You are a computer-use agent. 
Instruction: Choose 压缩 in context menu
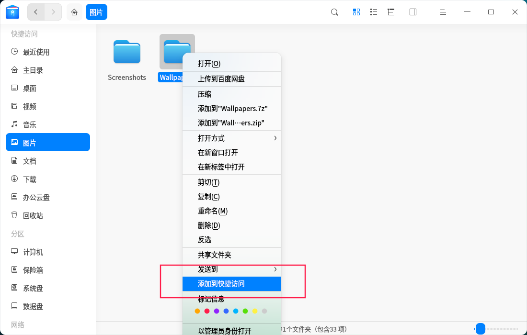[231, 94]
